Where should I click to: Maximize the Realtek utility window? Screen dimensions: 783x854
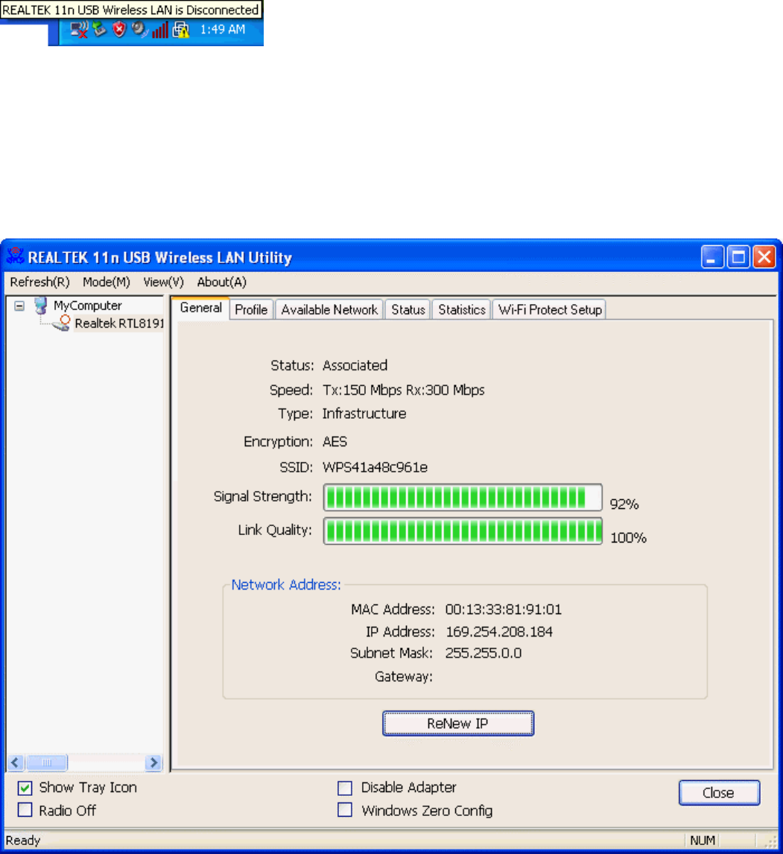coord(738,256)
